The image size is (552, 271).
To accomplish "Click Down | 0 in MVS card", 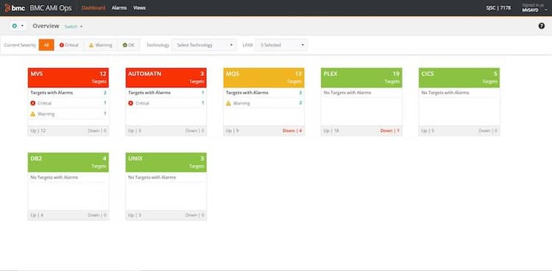I will click(x=97, y=131).
